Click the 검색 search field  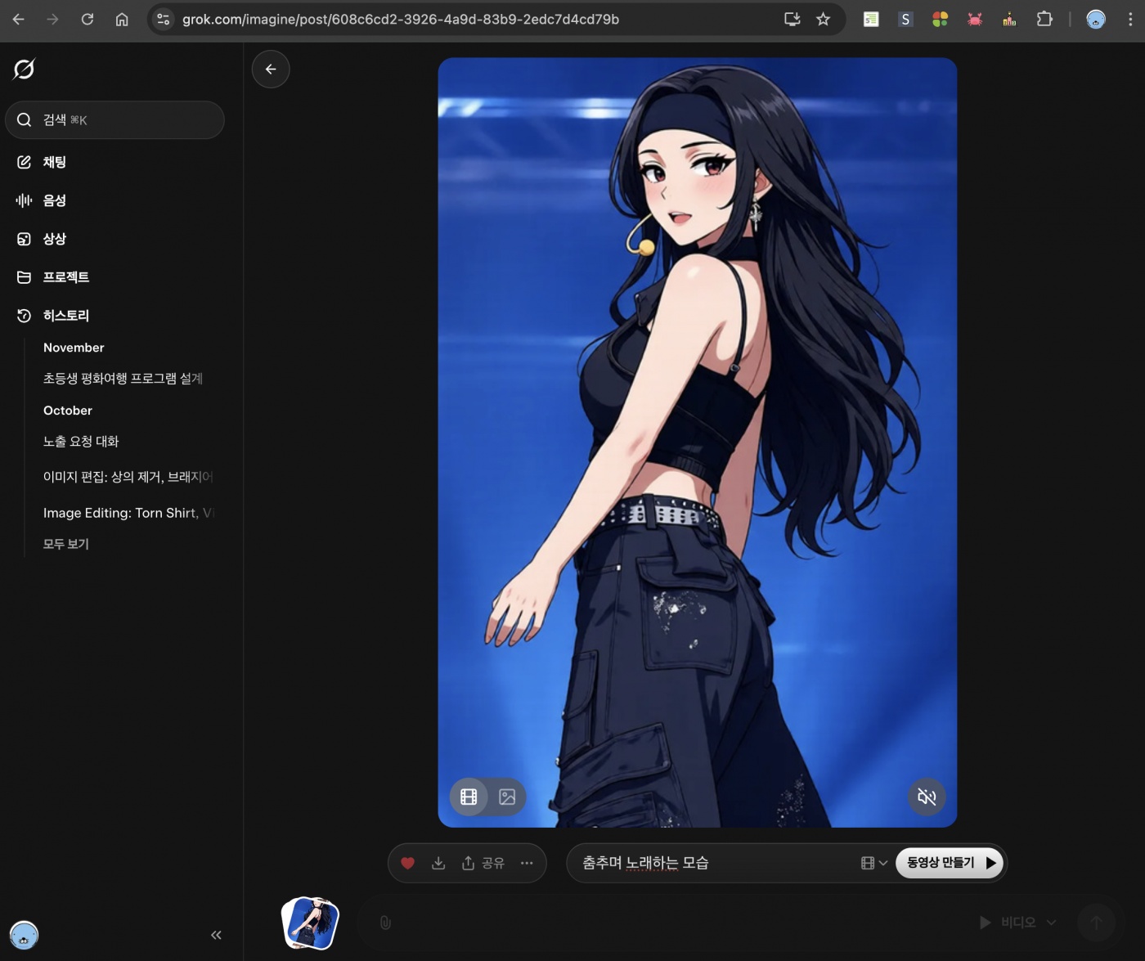click(114, 120)
